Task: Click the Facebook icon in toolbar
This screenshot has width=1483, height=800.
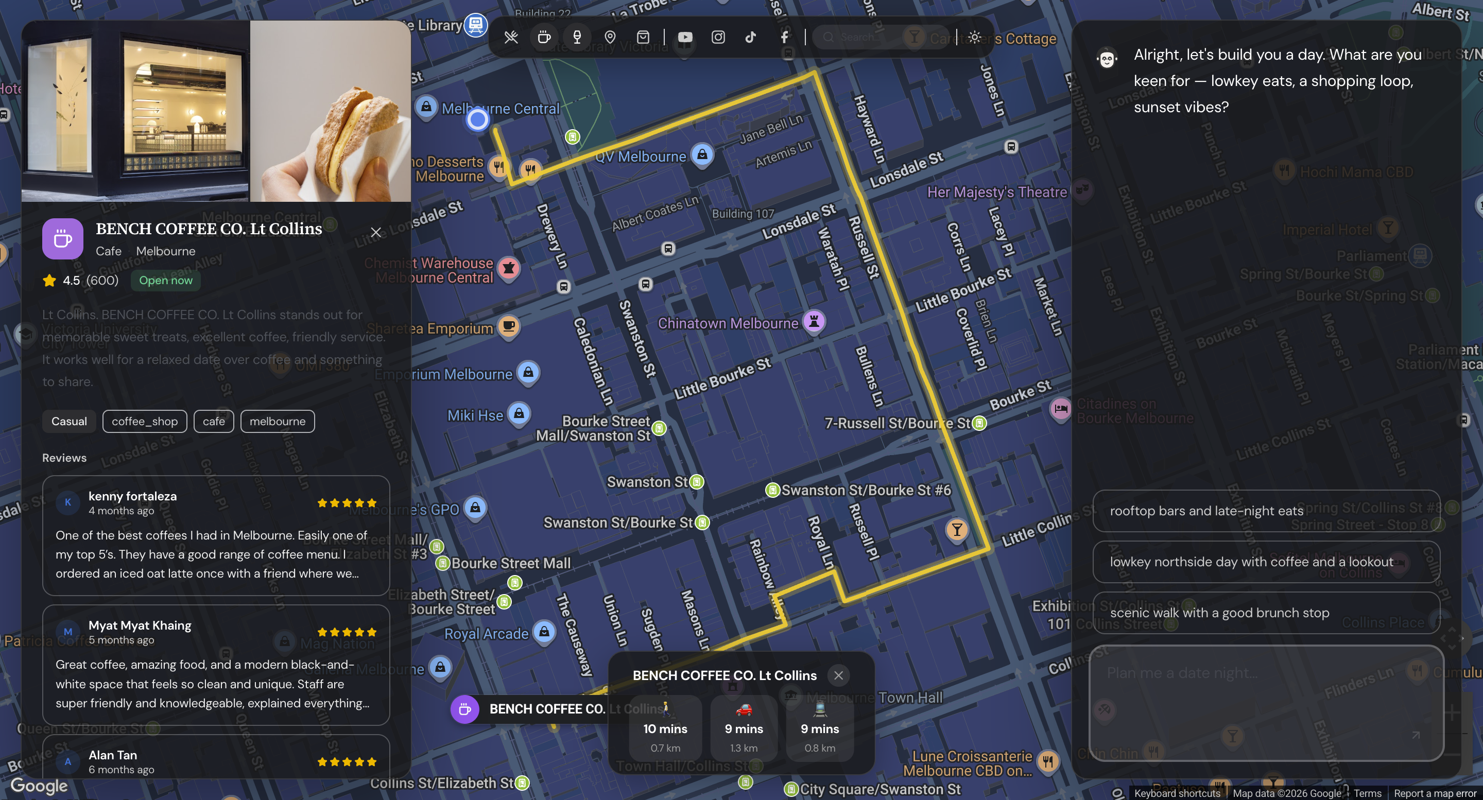Action: (x=784, y=38)
